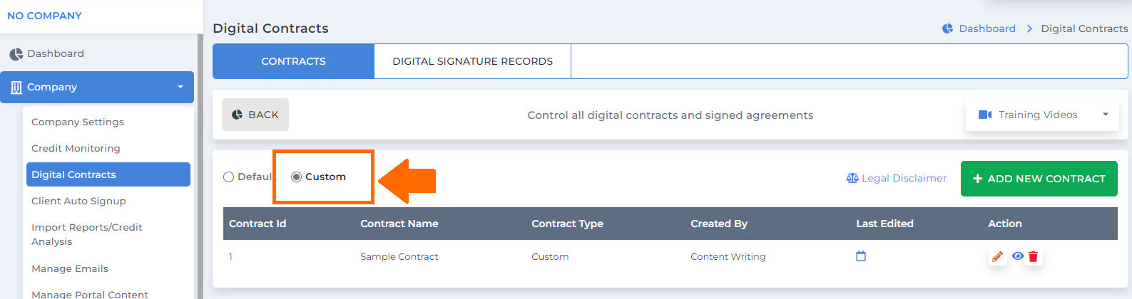
Task: Click the Company building icon
Action: tap(16, 88)
